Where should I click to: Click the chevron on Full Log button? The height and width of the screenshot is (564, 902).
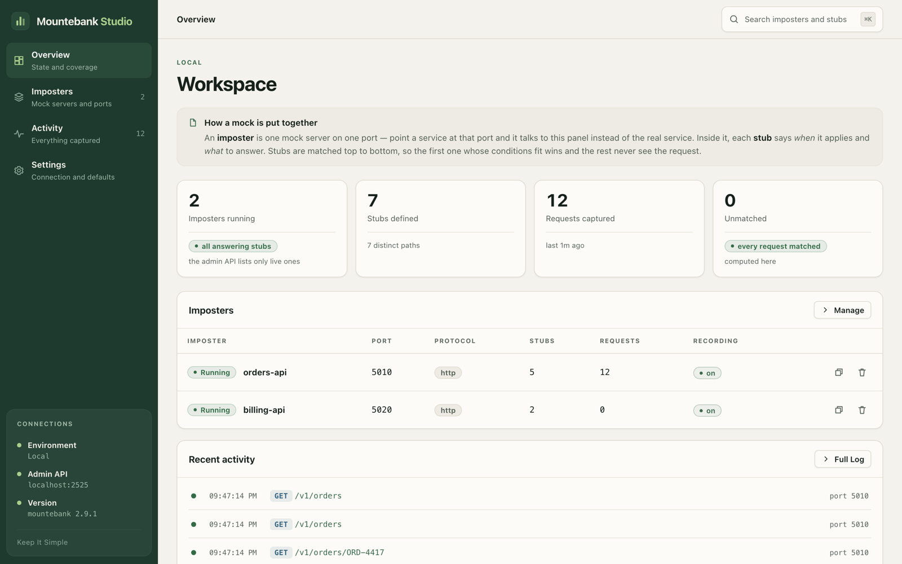point(826,459)
